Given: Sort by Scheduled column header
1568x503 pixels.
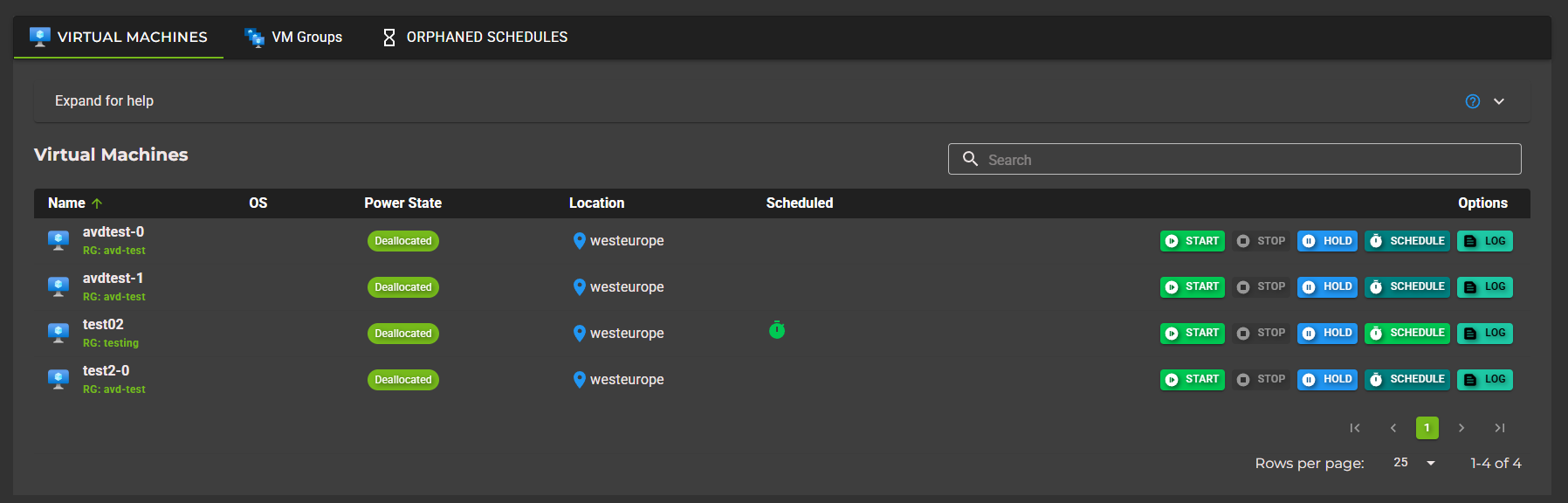Looking at the screenshot, I should [x=800, y=203].
